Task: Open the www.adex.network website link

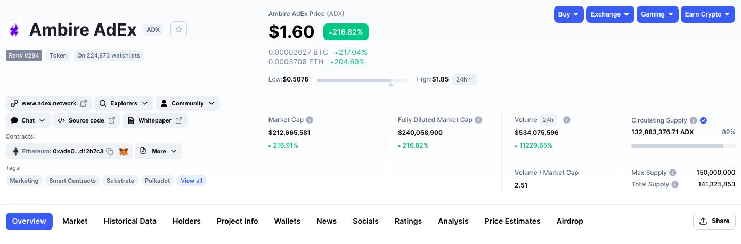Action: [49, 103]
